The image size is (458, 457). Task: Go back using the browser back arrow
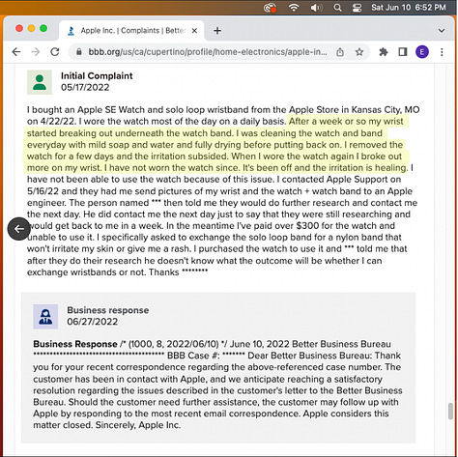pyautogui.click(x=16, y=51)
